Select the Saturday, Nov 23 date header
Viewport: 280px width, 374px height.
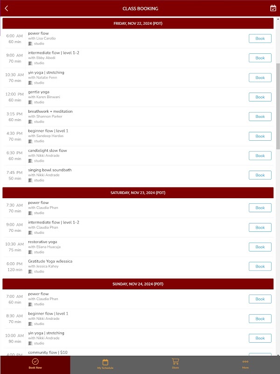(x=138, y=193)
